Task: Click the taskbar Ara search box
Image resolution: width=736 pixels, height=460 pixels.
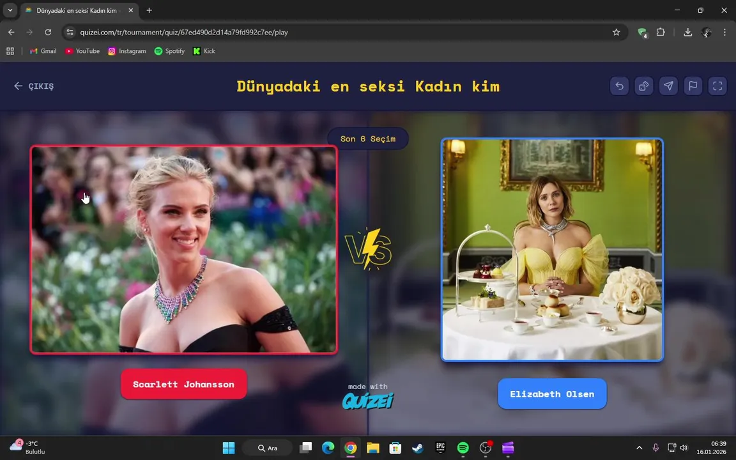Action: [268, 448]
